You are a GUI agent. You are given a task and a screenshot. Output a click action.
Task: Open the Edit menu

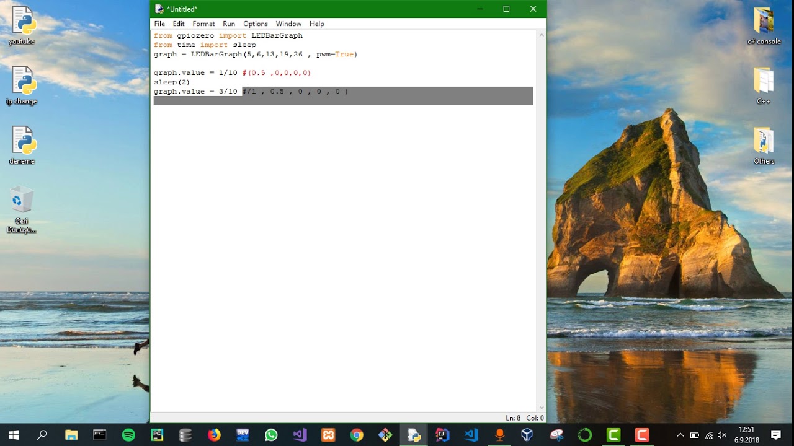click(179, 24)
